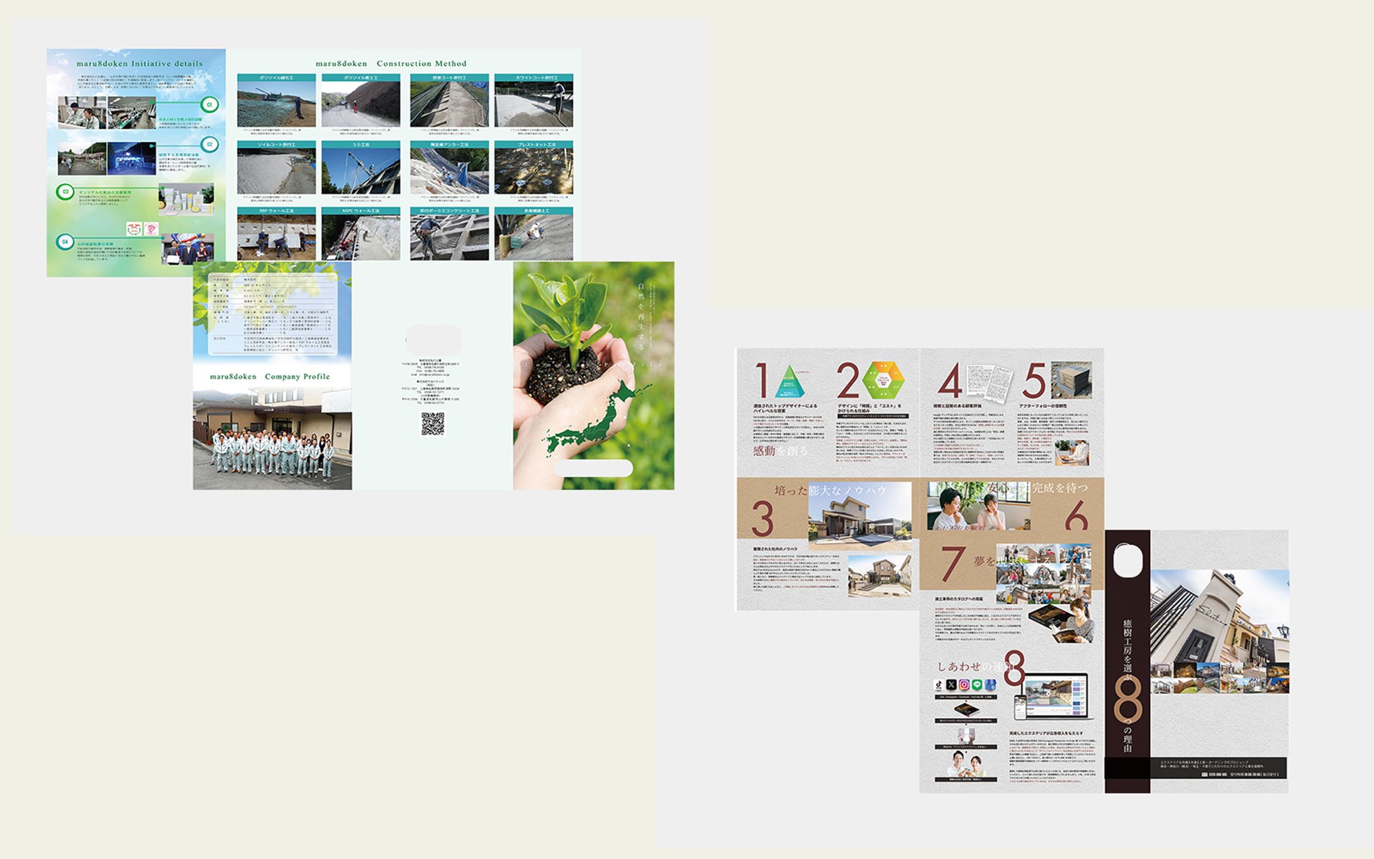
Task: Click the circled 04 marker
Action: coord(65,242)
